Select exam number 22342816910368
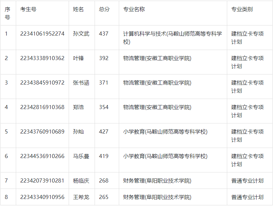 (x=42, y=107)
